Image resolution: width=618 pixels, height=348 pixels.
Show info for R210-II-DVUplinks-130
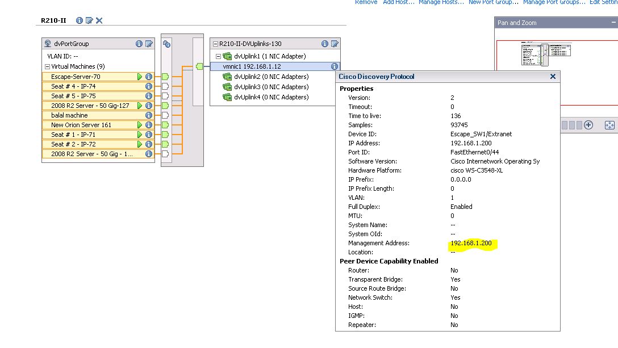[x=325, y=44]
